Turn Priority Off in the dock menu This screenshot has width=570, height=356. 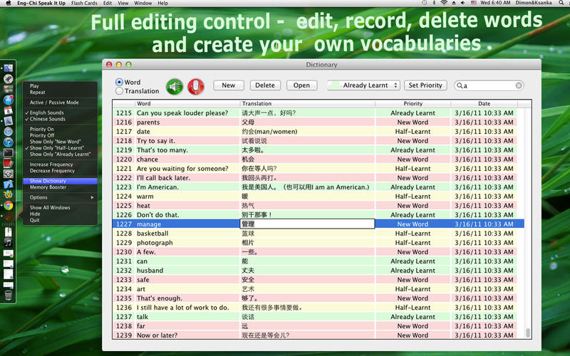42,135
